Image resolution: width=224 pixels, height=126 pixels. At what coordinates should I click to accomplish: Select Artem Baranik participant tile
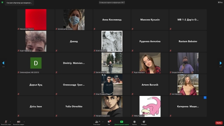click(150, 85)
